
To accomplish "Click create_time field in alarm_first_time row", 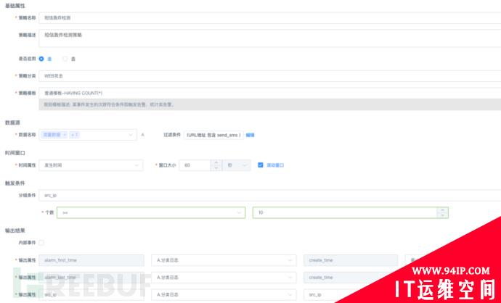I will coord(351,260).
